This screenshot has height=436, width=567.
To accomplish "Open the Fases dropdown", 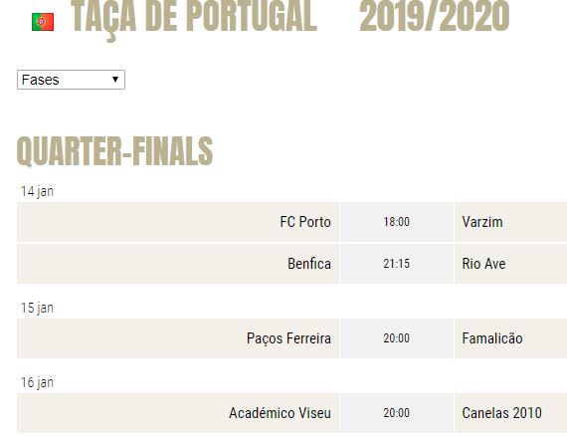I will pyautogui.click(x=71, y=80).
